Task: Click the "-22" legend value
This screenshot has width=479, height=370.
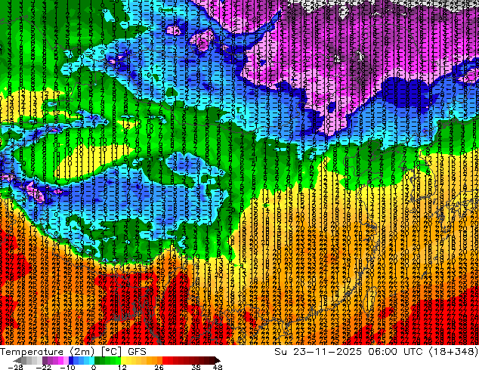Action: (44, 367)
